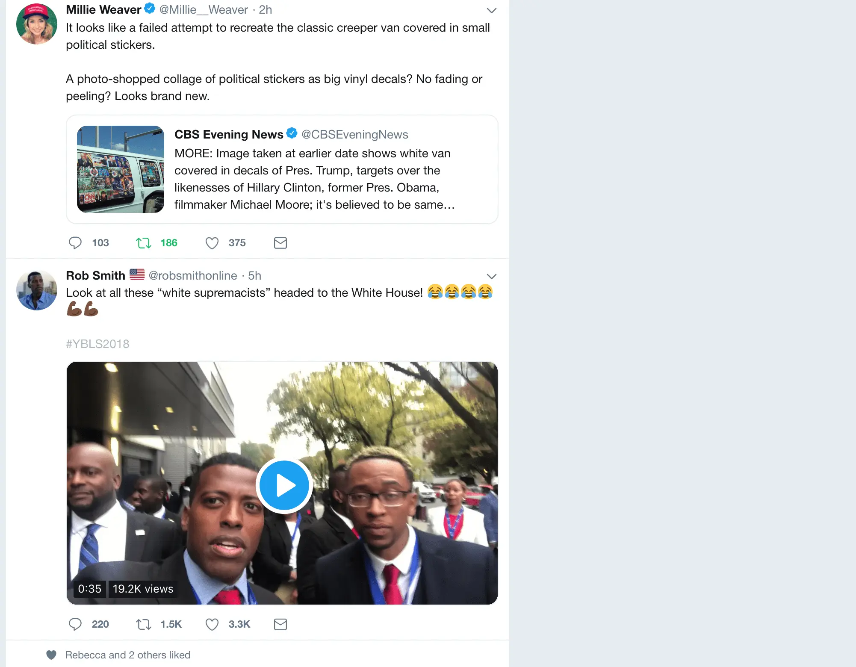The image size is (856, 667).
Task: Like Millie Weaver's tweet
Action: (212, 243)
